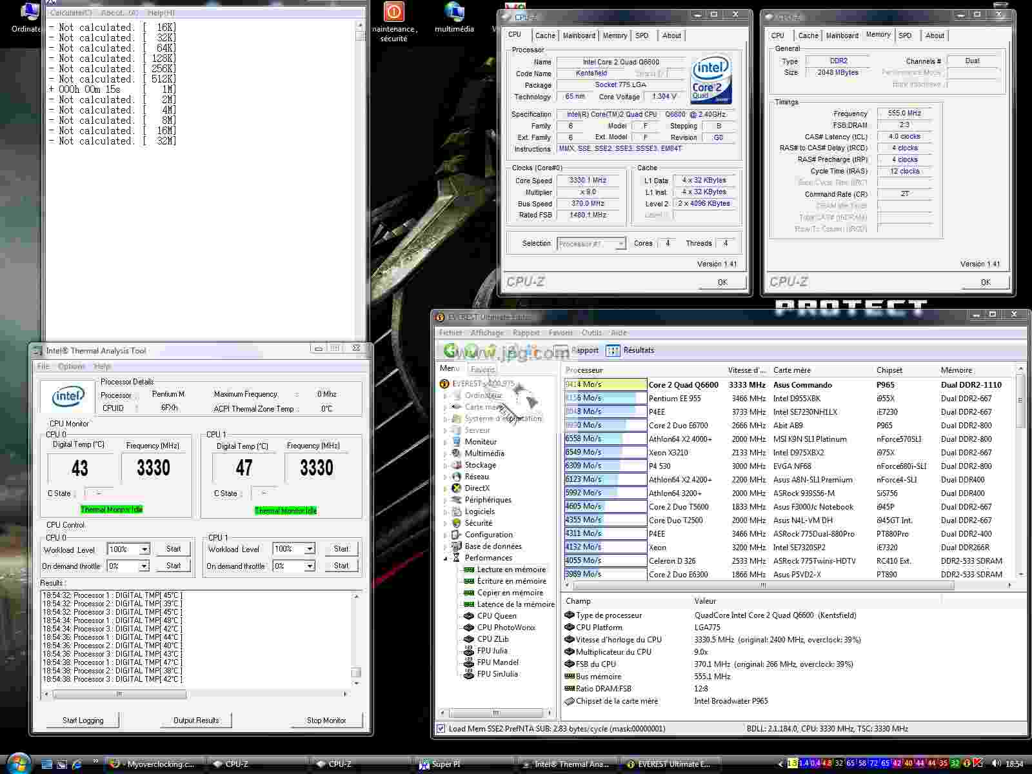1032x774 pixels.
Task: Switch to Cache tab in left CPU-Z window
Action: [545, 35]
